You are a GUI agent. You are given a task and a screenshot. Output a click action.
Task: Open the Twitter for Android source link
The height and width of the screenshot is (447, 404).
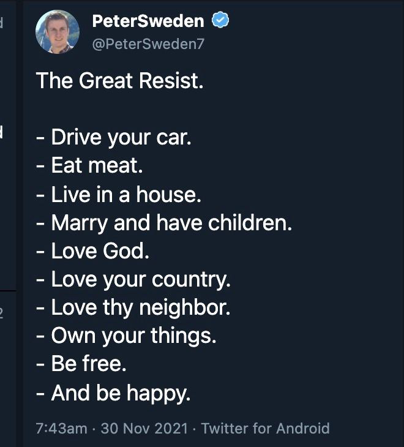[x=265, y=428]
